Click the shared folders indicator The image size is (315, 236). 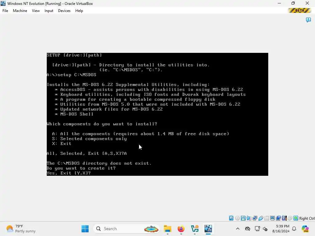(x=267, y=218)
